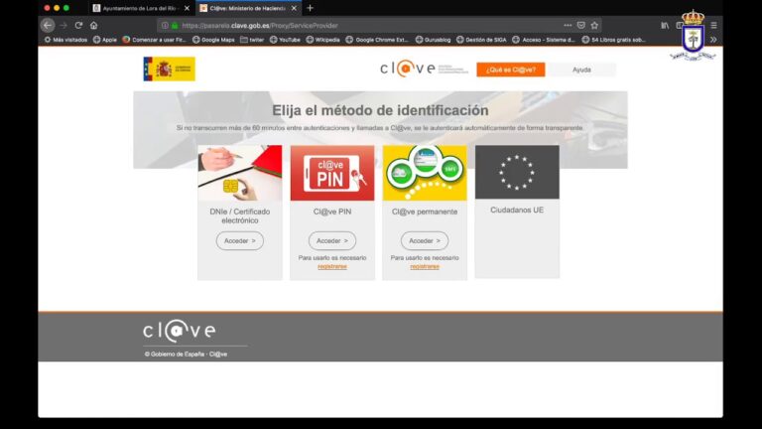Image resolution: width=762 pixels, height=429 pixels.
Task: Open the Library icon in the toolbar
Action: click(x=665, y=25)
